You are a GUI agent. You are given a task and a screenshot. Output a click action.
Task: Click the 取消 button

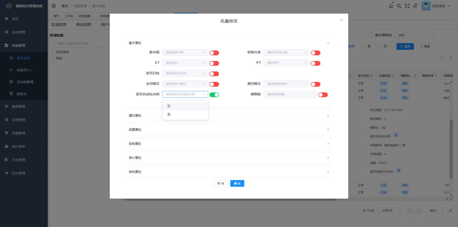click(x=221, y=183)
